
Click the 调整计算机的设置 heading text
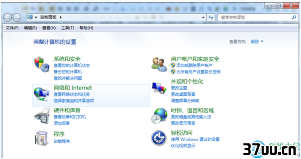(55, 42)
